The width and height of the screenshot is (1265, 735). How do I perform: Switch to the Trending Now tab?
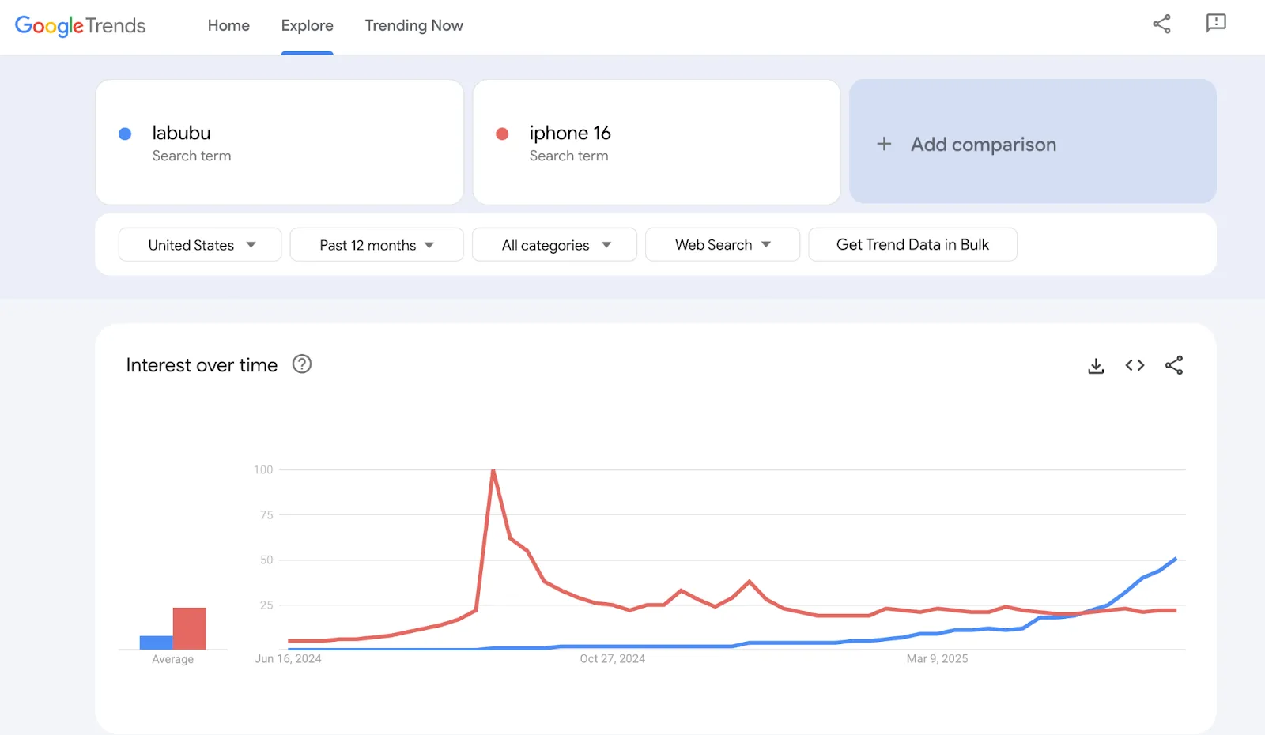[x=413, y=26]
